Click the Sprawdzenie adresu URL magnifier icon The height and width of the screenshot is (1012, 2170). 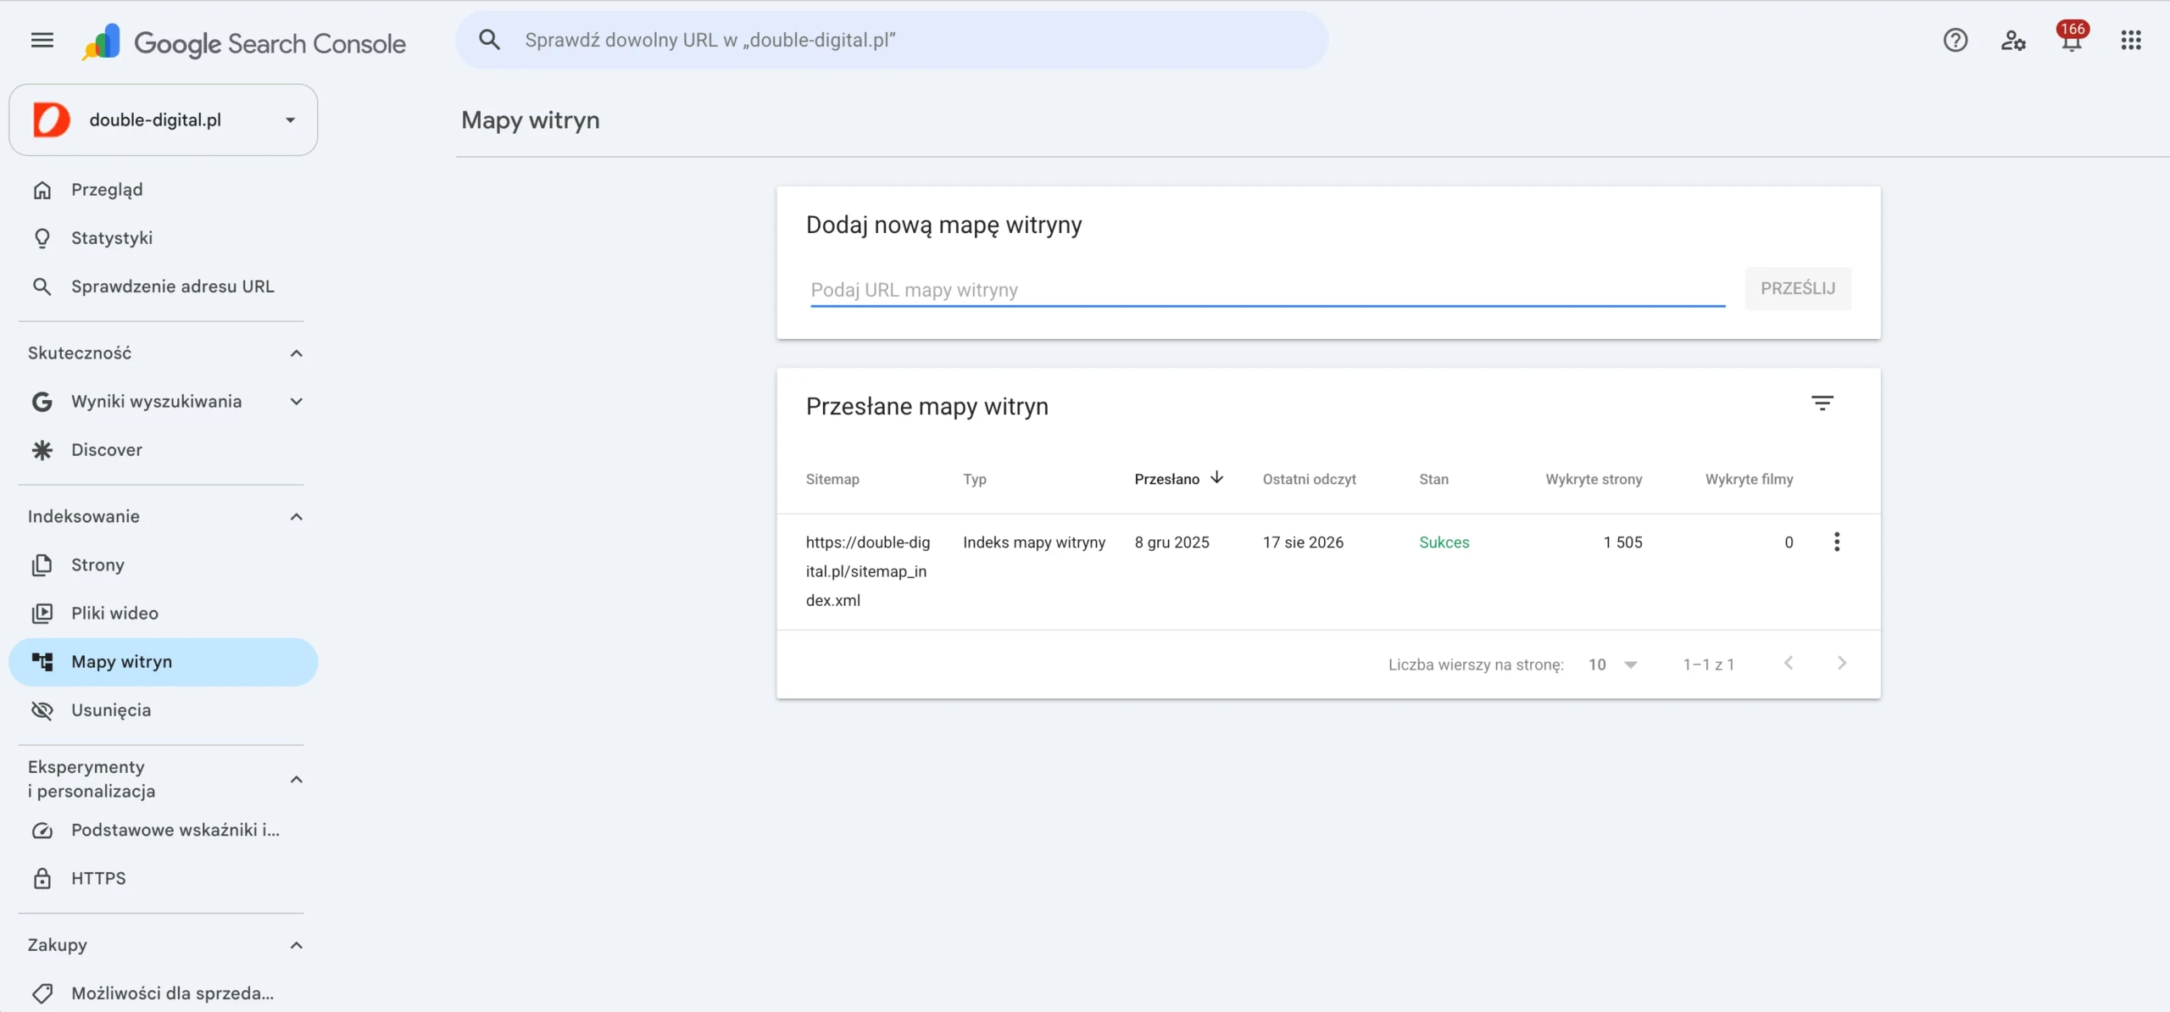click(x=42, y=286)
